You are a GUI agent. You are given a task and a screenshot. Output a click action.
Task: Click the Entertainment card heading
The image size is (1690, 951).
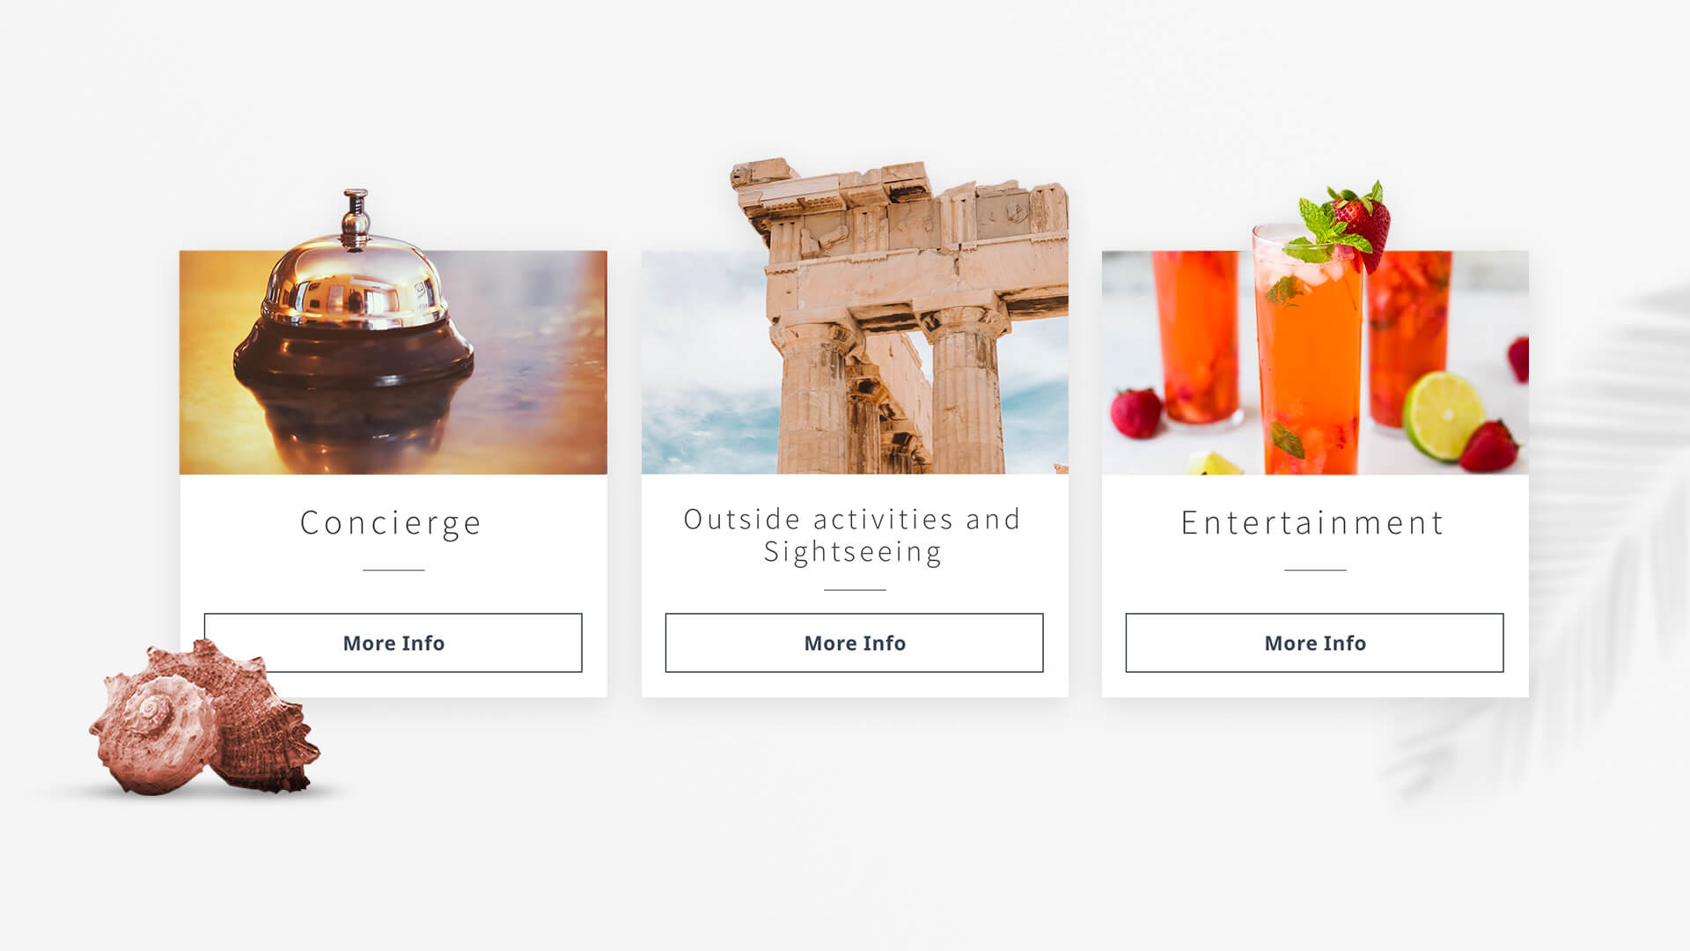pos(1313,523)
